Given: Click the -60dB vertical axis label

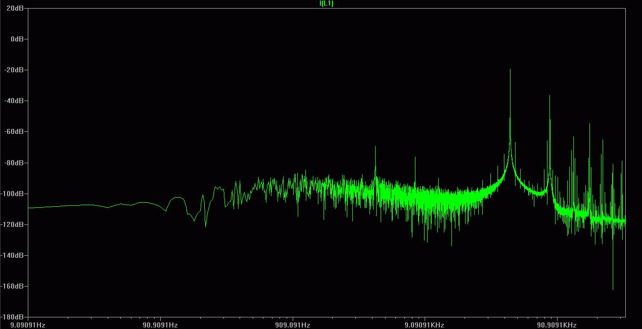Looking at the screenshot, I should (16, 131).
